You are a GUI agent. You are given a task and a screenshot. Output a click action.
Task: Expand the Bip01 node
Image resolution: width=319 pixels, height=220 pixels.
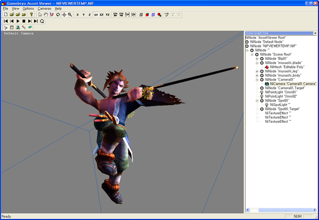[x=257, y=59]
